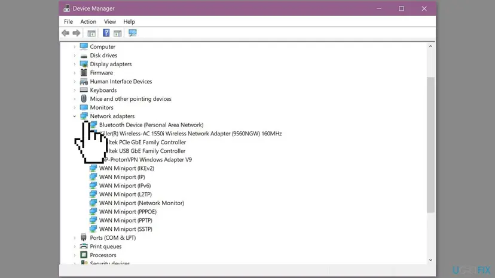This screenshot has height=278, width=495.
Task: Open the Help menu
Action: click(129, 21)
